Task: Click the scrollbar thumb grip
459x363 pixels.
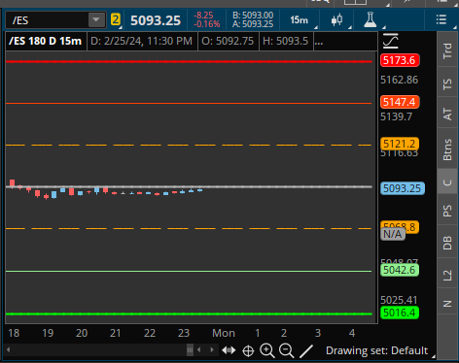Action: coord(190,349)
